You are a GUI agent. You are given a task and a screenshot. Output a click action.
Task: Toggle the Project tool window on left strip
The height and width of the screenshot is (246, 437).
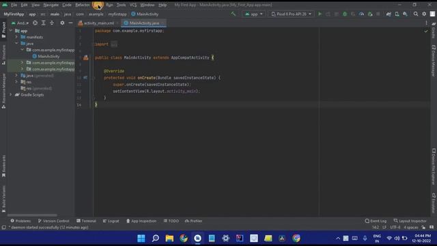tap(3, 30)
